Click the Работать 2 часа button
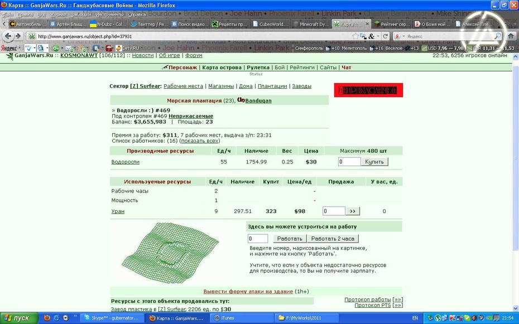 [333, 239]
